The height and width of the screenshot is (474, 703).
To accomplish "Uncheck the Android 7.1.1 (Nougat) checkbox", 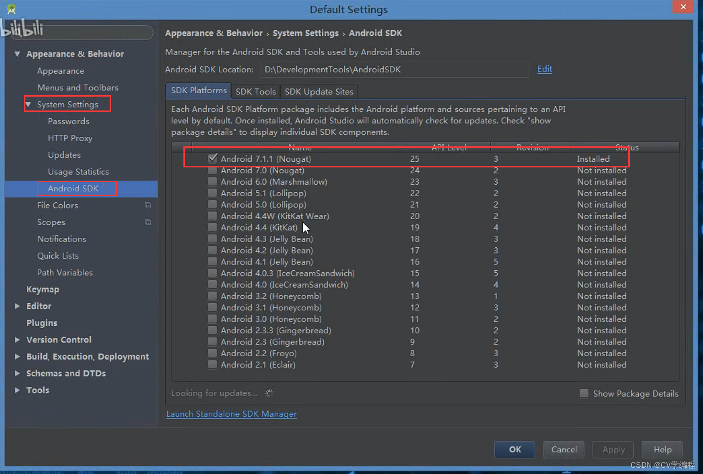I will click(213, 158).
